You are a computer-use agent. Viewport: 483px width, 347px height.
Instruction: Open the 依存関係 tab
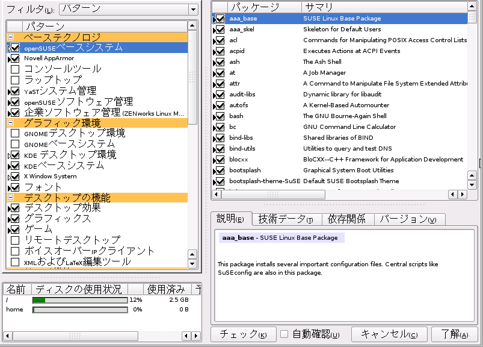click(x=348, y=219)
